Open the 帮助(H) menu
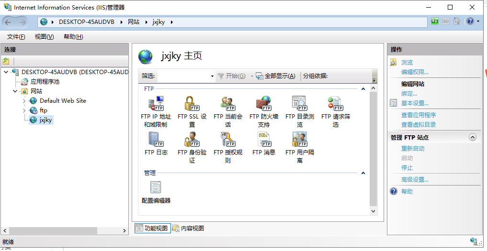Image resolution: width=487 pixels, height=251 pixels. click(x=73, y=37)
